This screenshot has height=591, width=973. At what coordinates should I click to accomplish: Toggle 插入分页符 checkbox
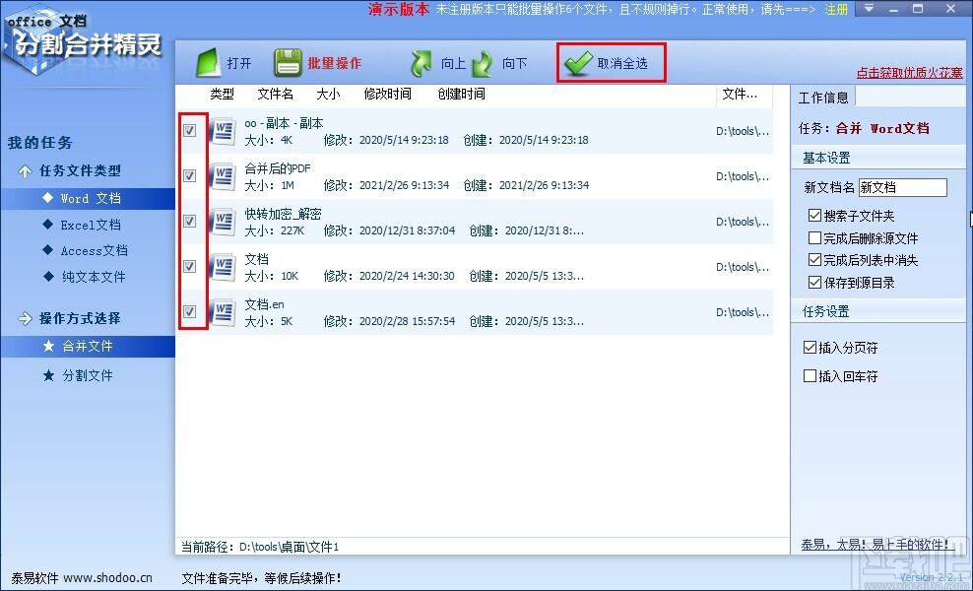tap(810, 347)
